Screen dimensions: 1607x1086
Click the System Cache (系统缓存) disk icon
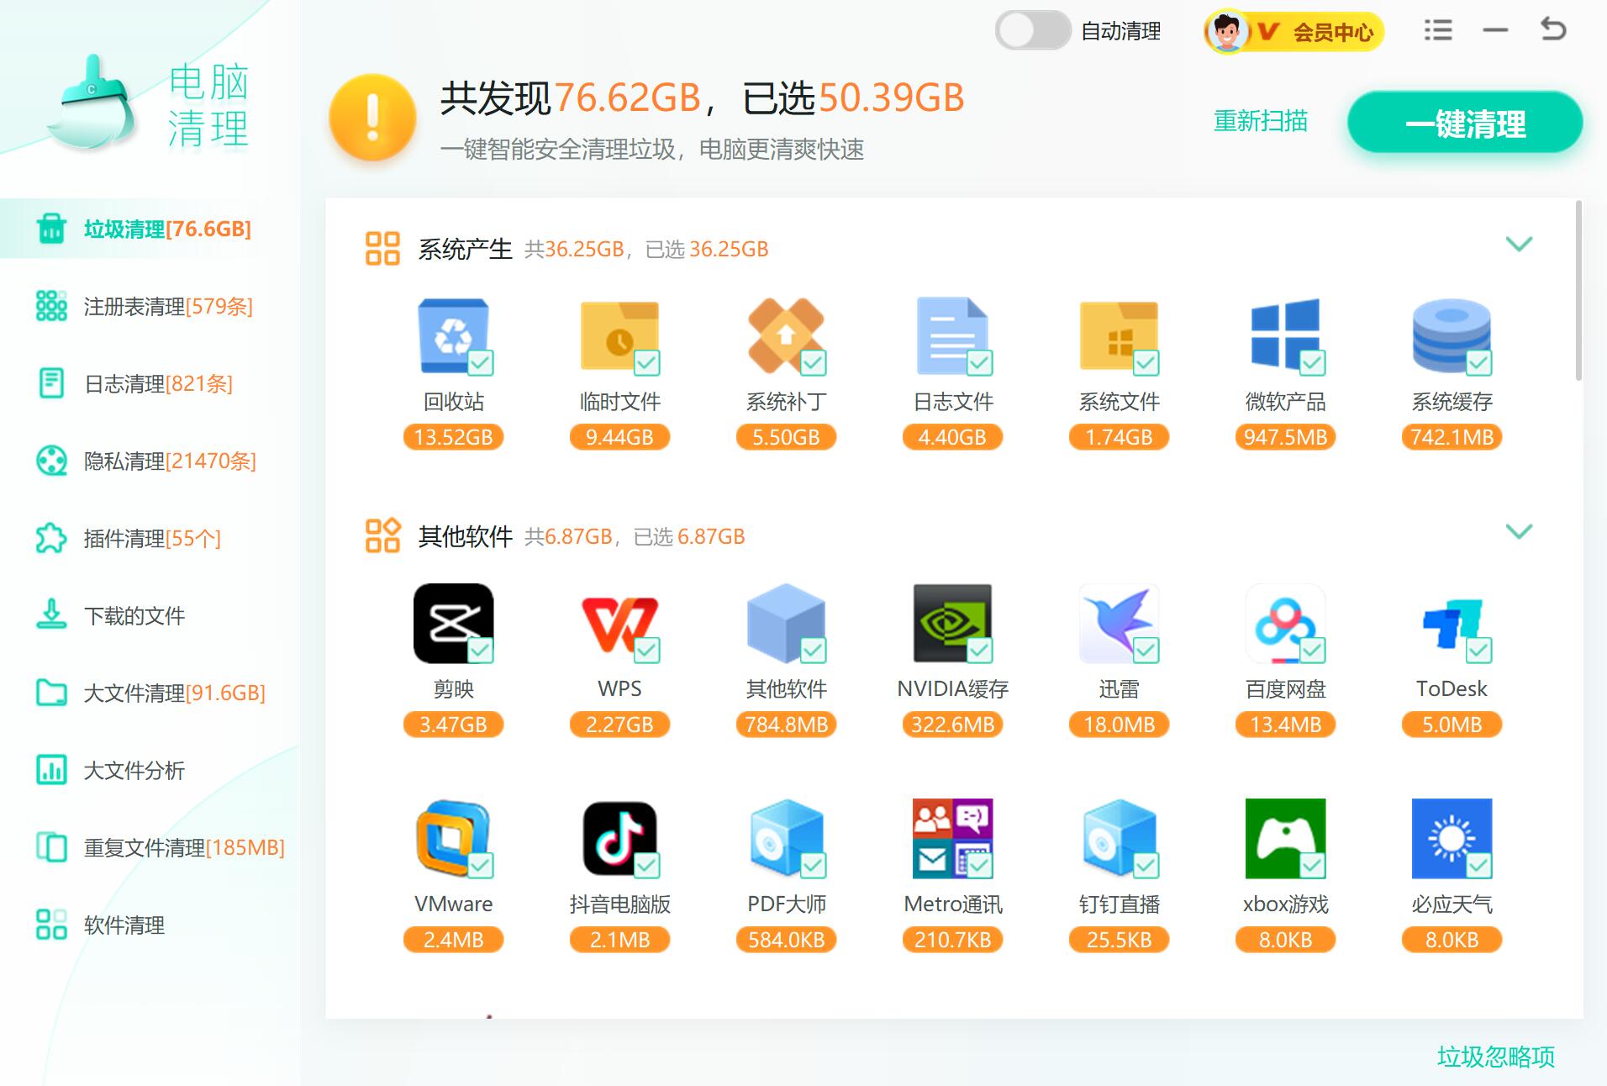[x=1452, y=335]
